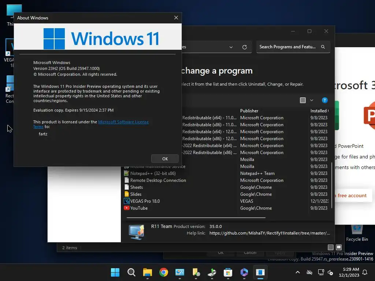This screenshot has width=375, height=281.
Task: Open the OneDrive tray icon
Action: pyautogui.click(x=309, y=272)
